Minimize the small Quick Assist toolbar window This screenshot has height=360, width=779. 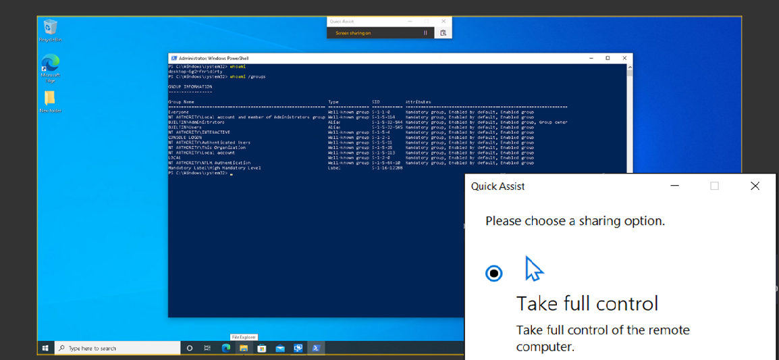410,22
